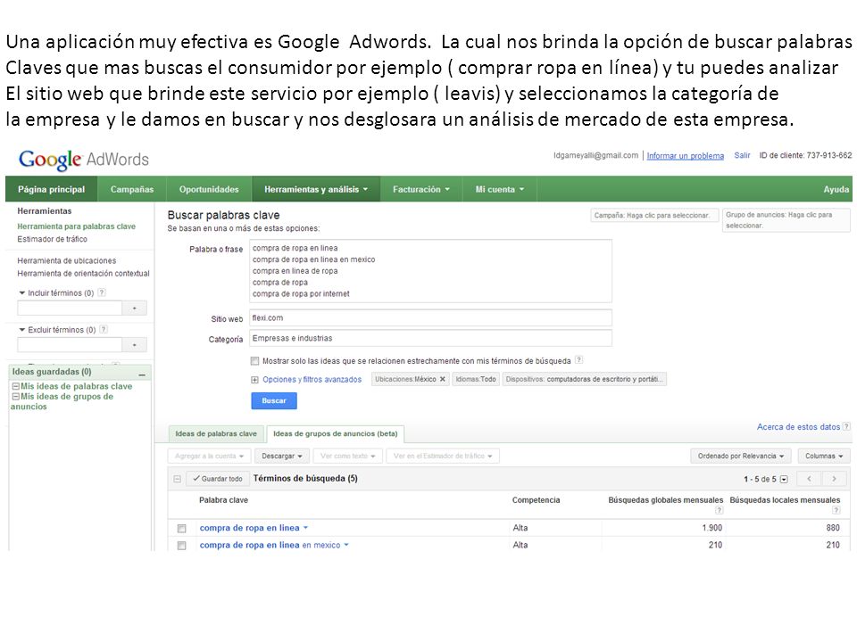Open Herramienta de ubicaciones
Screen dimensions: 857x642
click(67, 260)
